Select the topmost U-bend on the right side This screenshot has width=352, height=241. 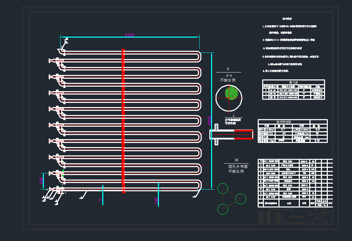pos(198,57)
